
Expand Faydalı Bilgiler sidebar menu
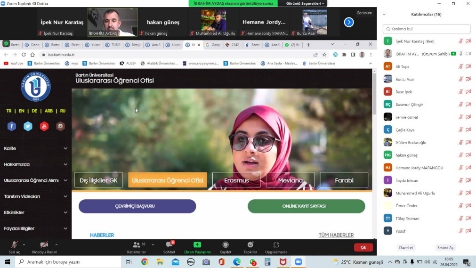pos(35,228)
